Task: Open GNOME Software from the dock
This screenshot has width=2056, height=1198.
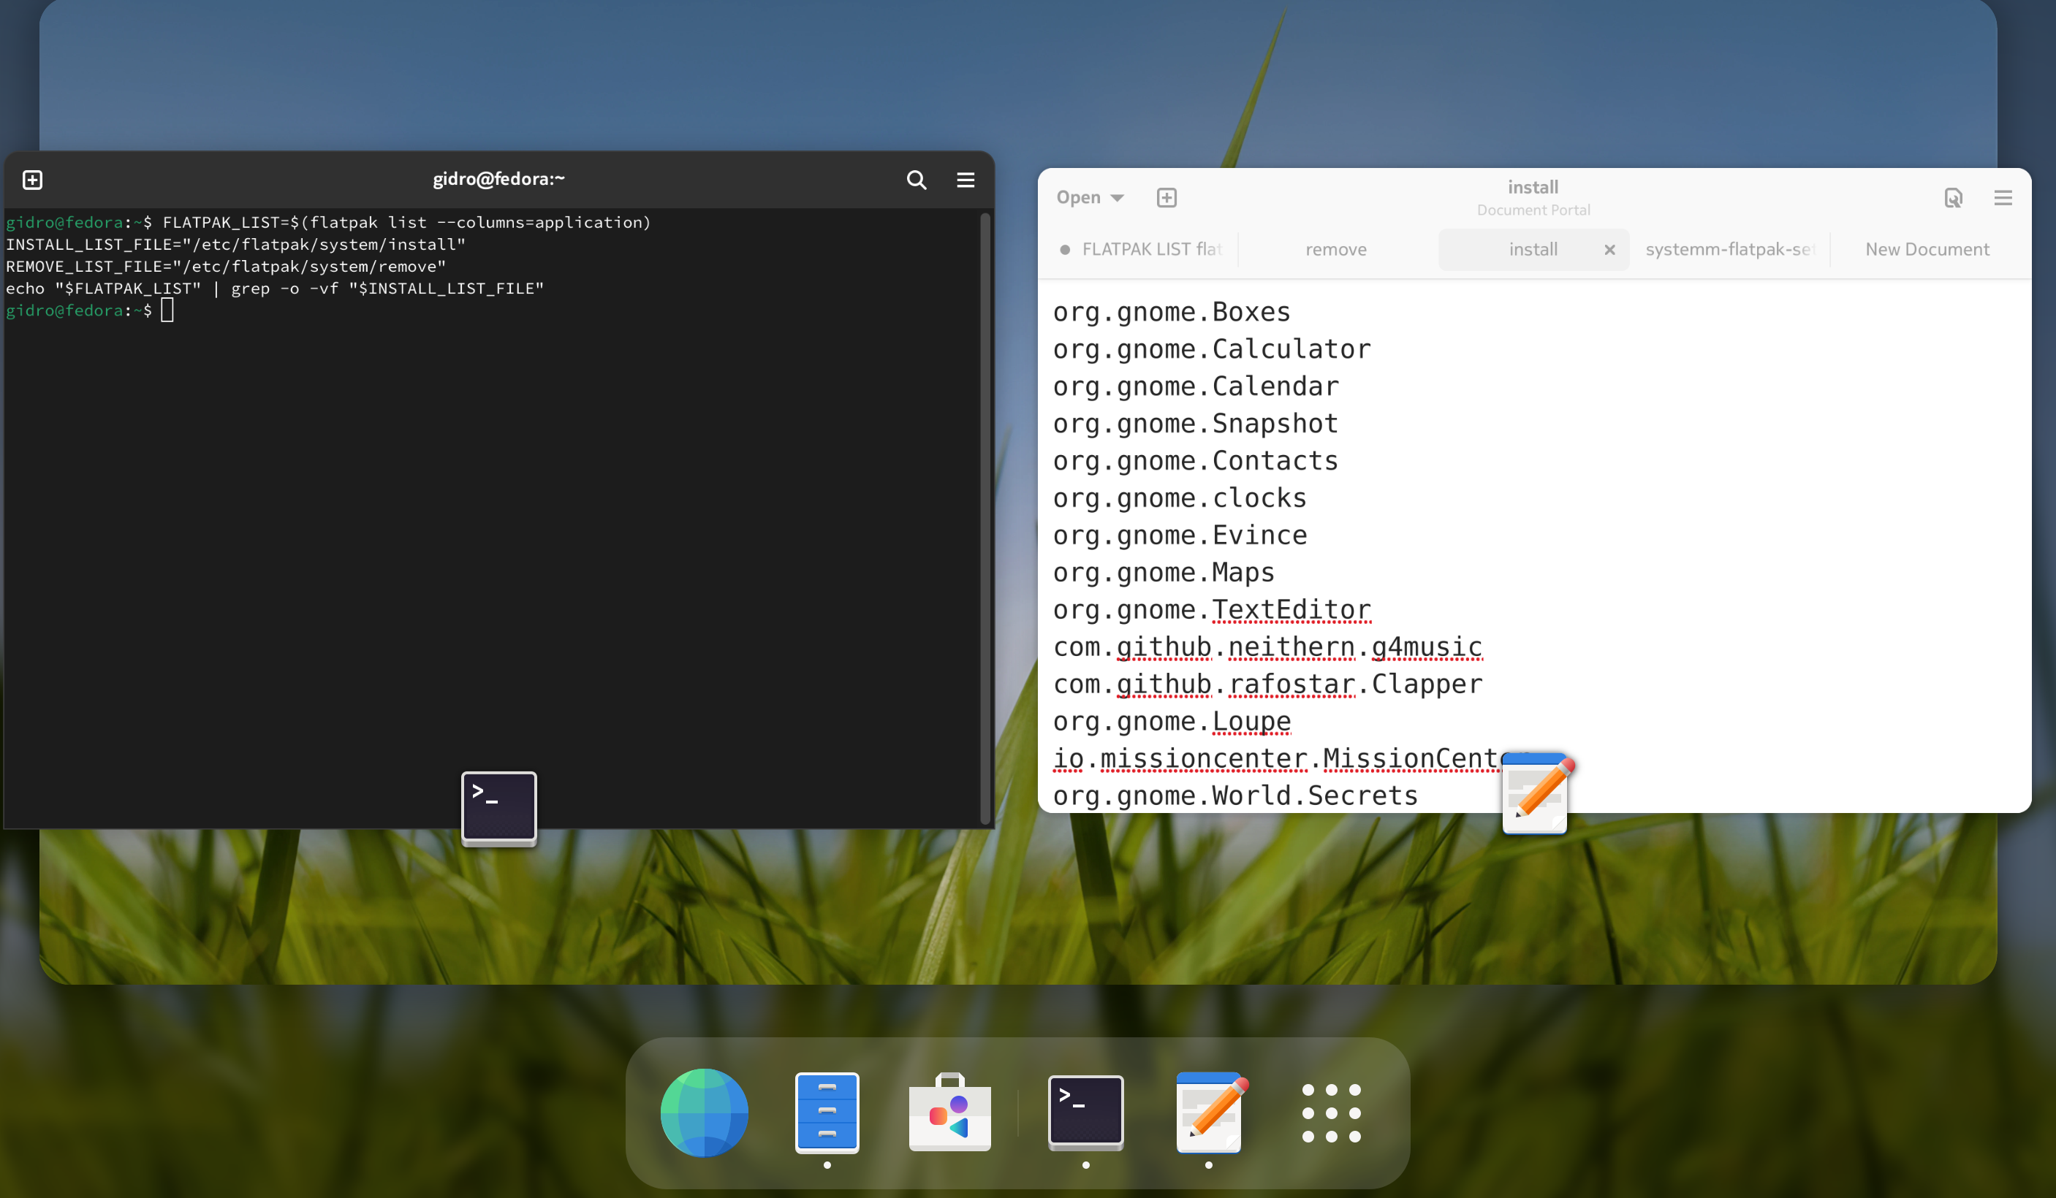Action: coord(949,1112)
